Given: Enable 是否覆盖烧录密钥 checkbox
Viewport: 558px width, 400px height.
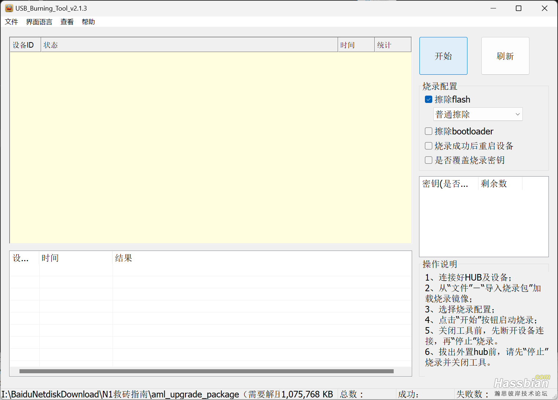Looking at the screenshot, I should coord(429,160).
